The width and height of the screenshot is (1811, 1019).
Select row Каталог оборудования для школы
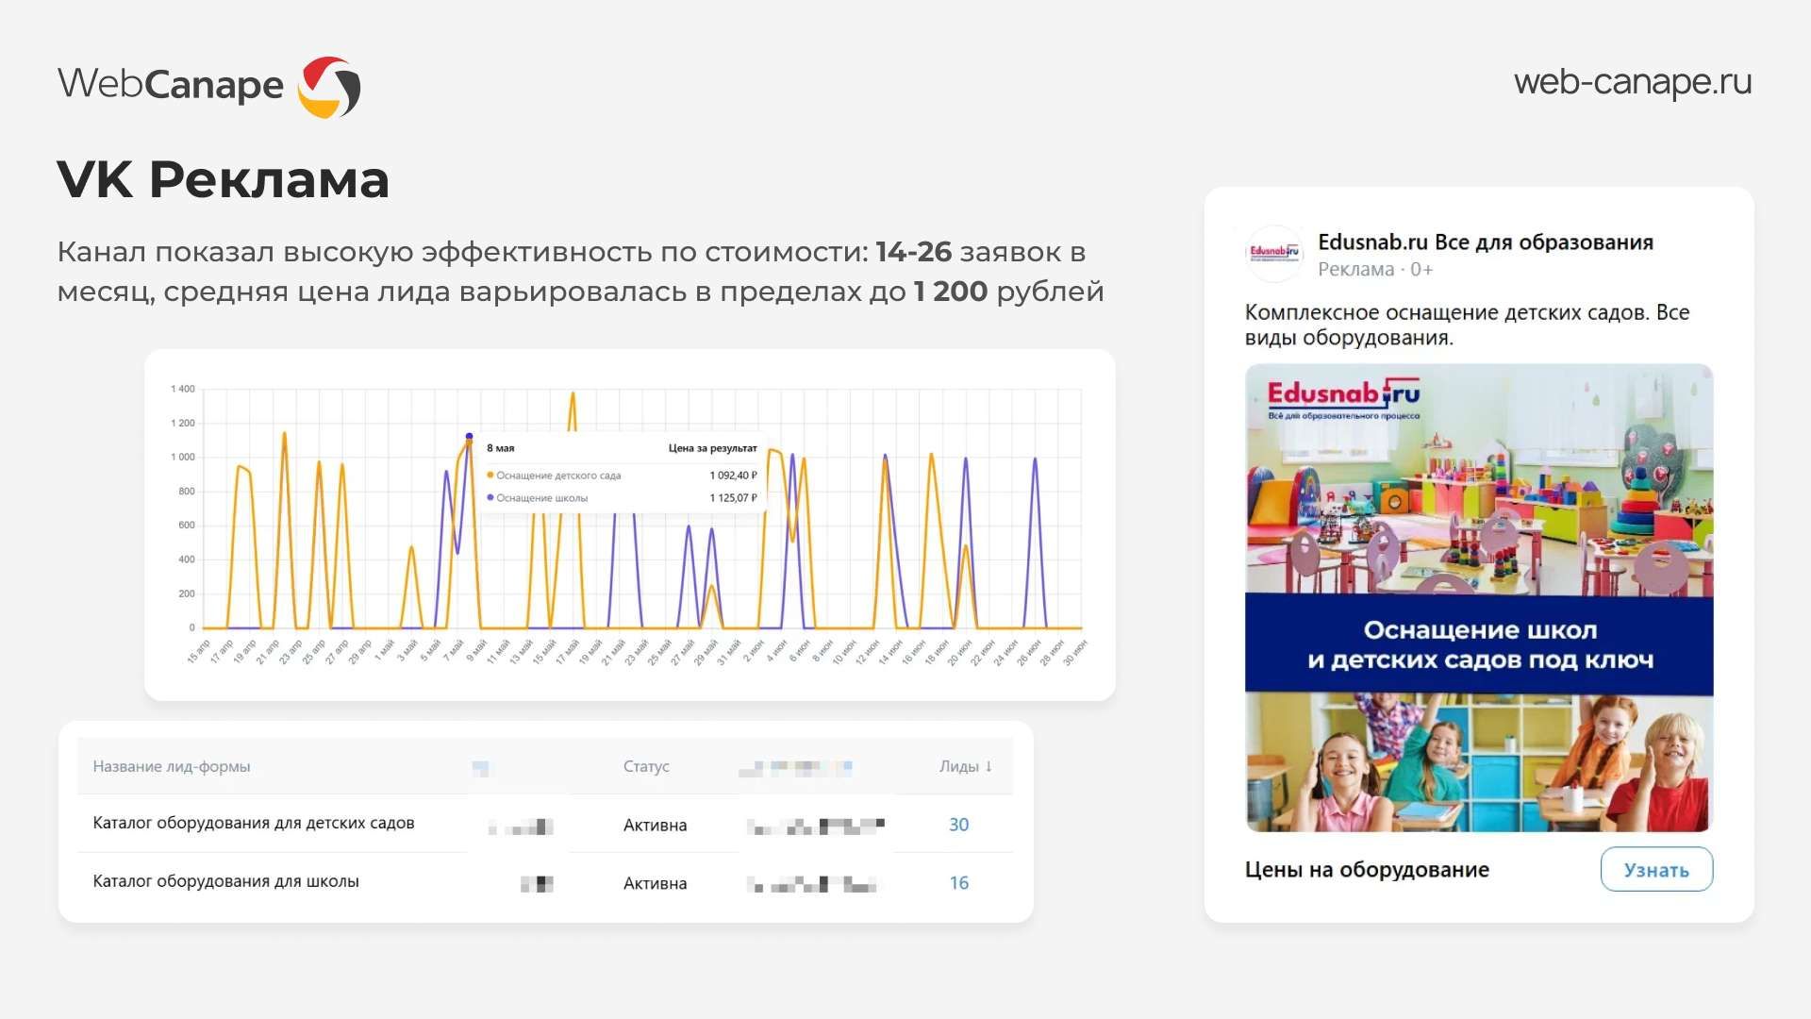click(225, 881)
